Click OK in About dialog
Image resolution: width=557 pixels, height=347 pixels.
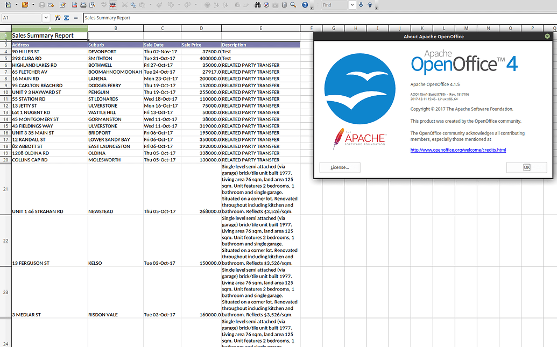point(526,167)
